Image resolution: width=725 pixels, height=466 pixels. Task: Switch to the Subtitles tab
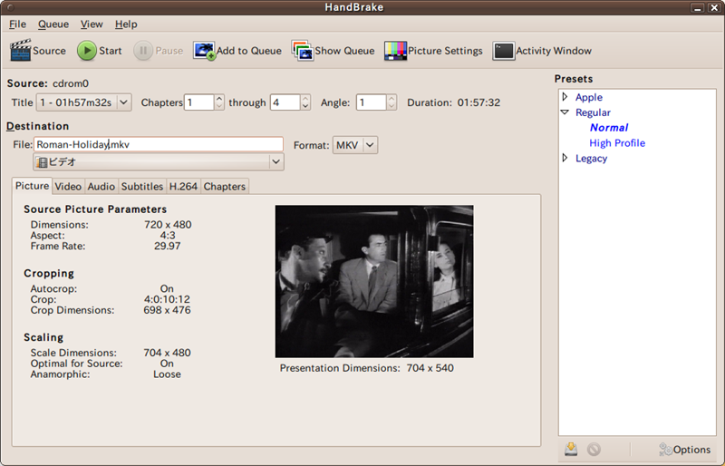pyautogui.click(x=142, y=187)
